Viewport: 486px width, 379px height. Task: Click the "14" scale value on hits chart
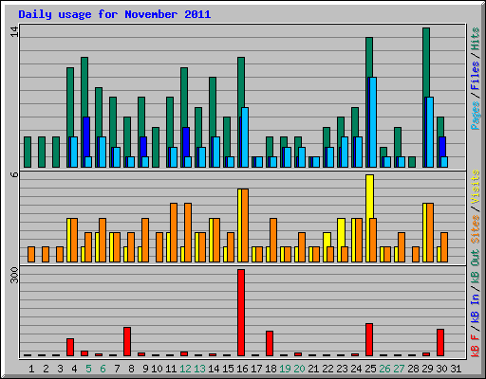pos(15,31)
